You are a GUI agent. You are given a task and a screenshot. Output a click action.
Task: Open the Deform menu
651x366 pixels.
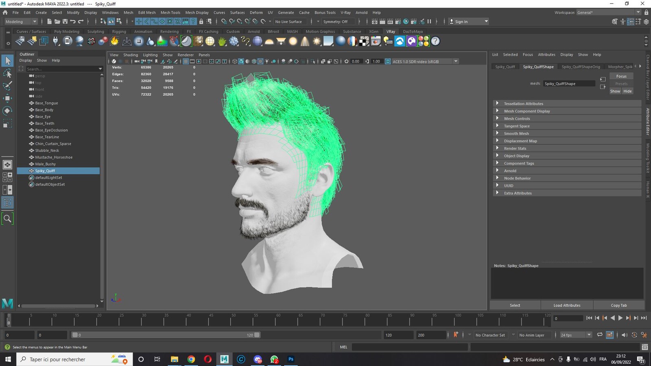[x=256, y=13]
